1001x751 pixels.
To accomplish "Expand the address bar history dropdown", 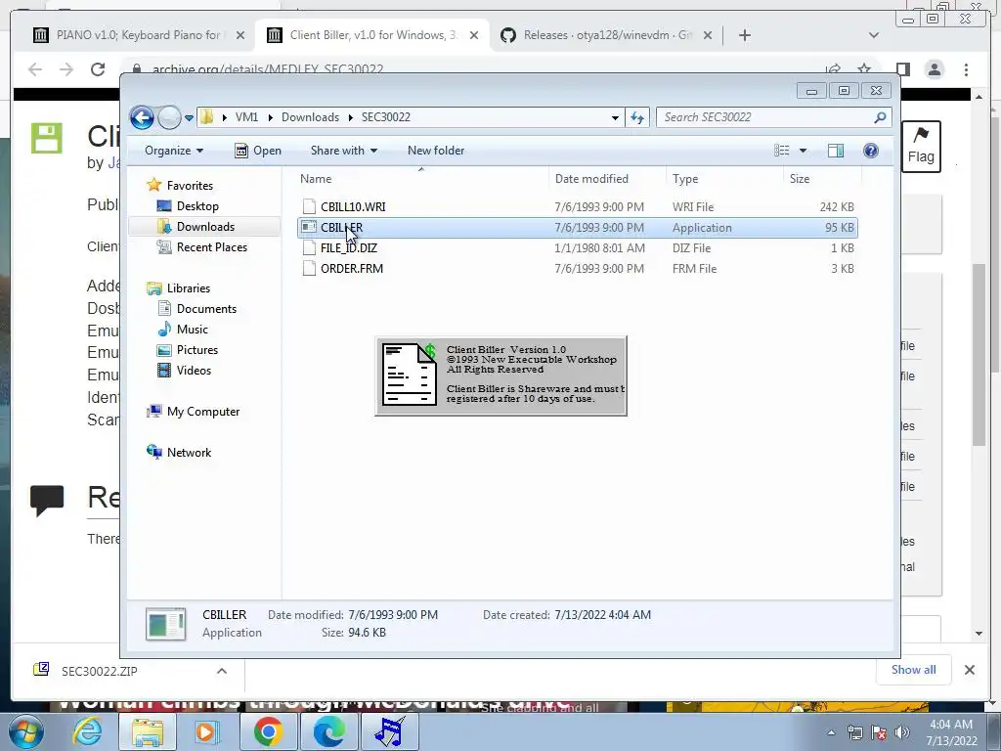I will (x=615, y=117).
